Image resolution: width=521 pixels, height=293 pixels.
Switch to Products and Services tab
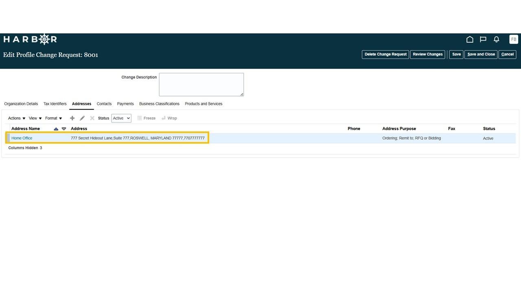click(204, 104)
